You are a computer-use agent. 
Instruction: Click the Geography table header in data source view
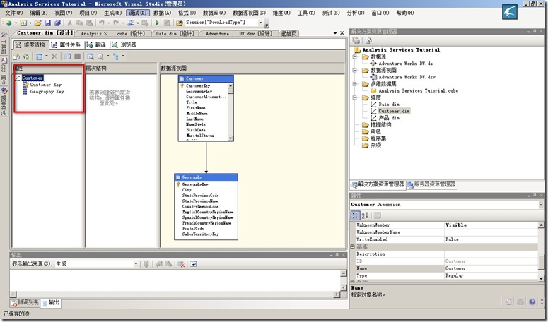206,177
